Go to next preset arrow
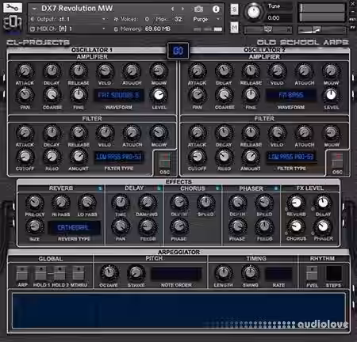Image resolution: width=357 pixels, height=342 pixels. (182, 9)
